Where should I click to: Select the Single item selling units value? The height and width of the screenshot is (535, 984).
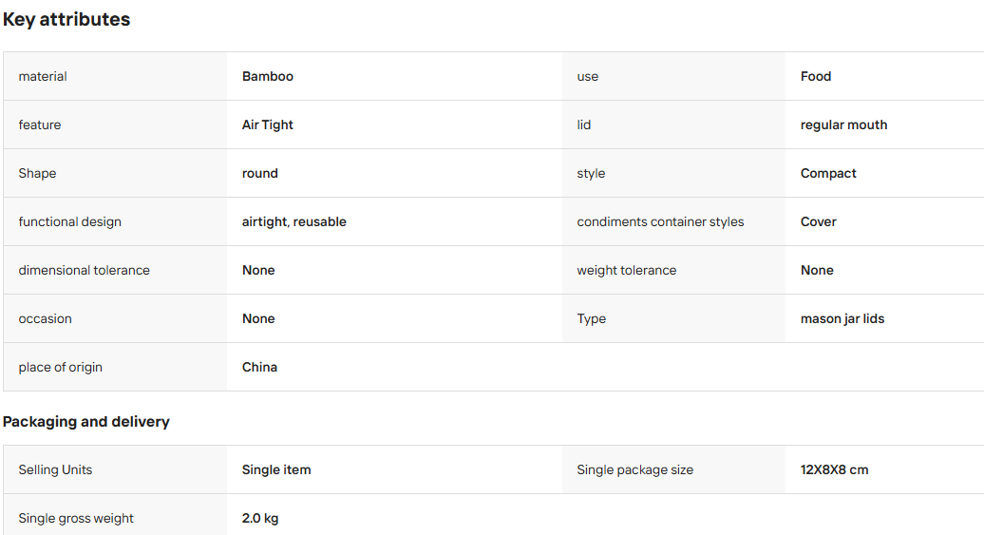pos(276,469)
